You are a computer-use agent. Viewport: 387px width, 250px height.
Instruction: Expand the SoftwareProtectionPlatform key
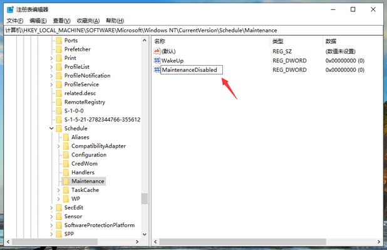(51, 225)
